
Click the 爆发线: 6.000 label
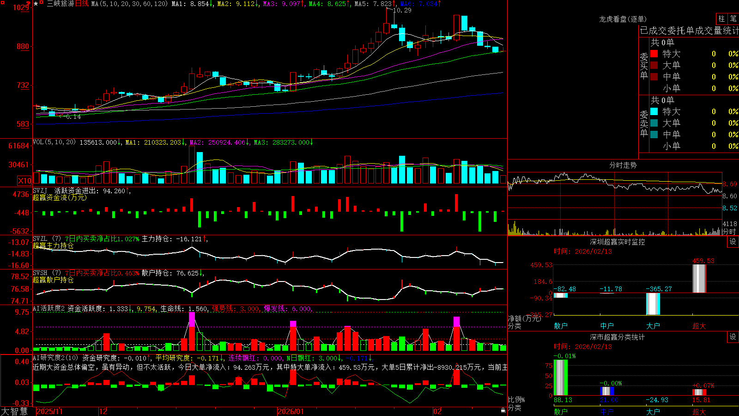[x=287, y=308]
